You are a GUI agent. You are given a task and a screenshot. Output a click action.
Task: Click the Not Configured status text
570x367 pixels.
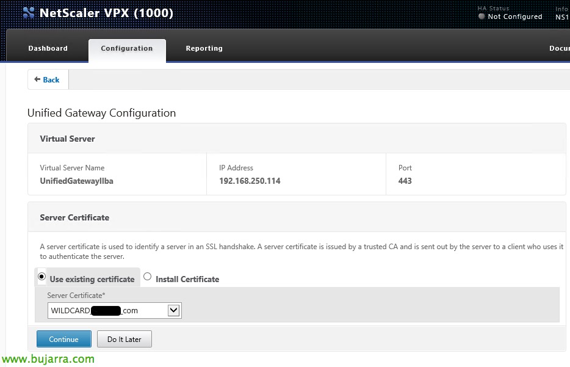tap(515, 16)
